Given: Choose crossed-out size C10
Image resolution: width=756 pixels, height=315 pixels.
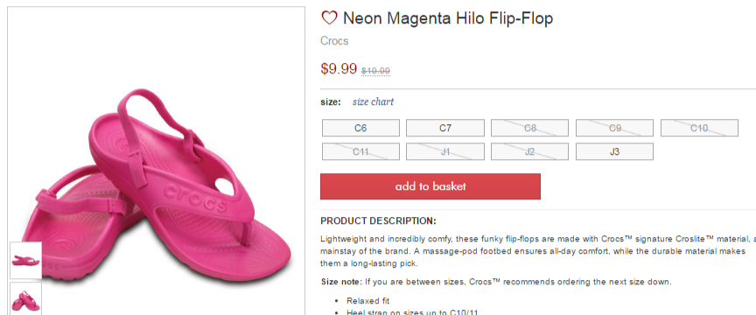Looking at the screenshot, I should [x=699, y=128].
